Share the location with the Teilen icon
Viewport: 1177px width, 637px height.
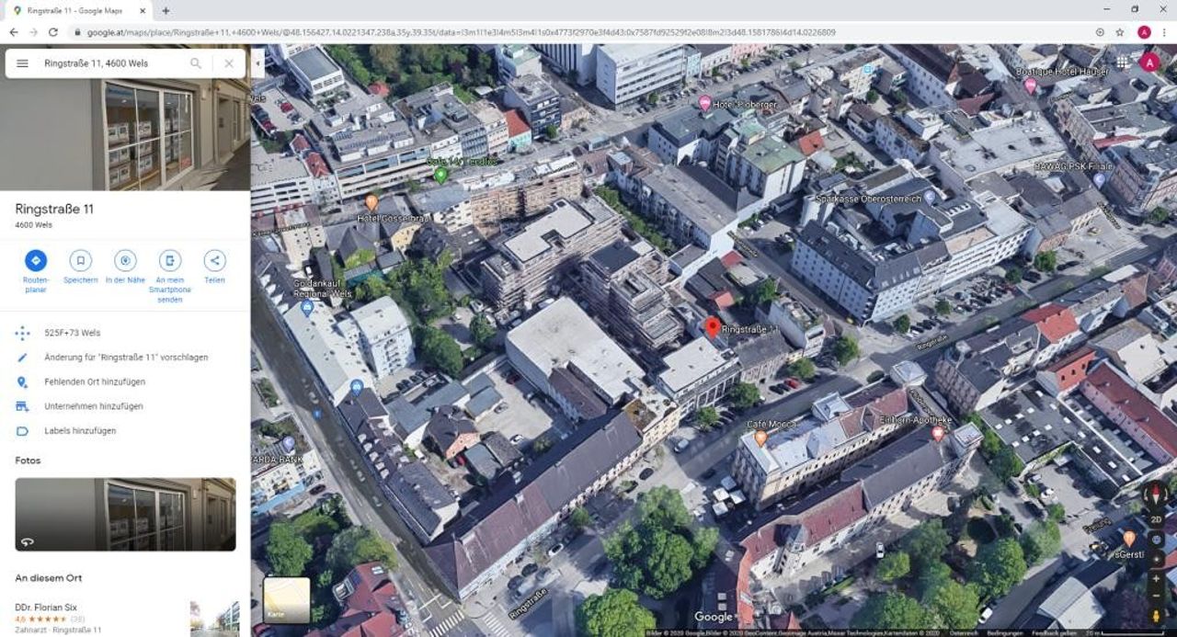coord(214,260)
